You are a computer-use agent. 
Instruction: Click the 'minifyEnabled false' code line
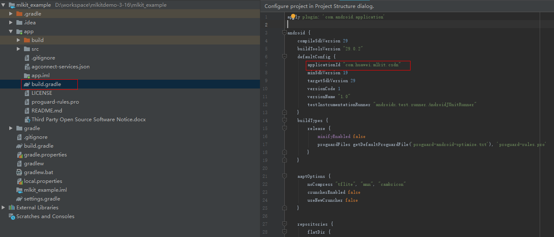(x=342, y=136)
